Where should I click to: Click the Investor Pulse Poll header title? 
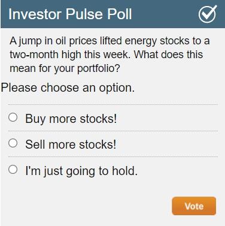(x=70, y=14)
